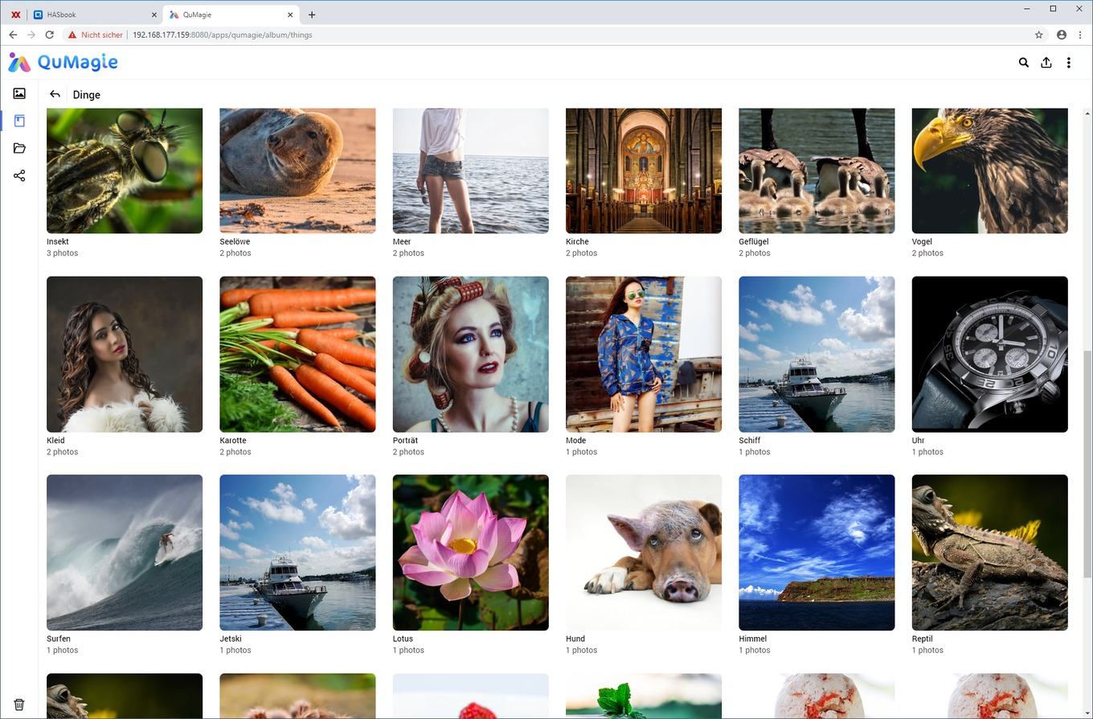Reload the page
The width and height of the screenshot is (1093, 719).
coord(50,35)
